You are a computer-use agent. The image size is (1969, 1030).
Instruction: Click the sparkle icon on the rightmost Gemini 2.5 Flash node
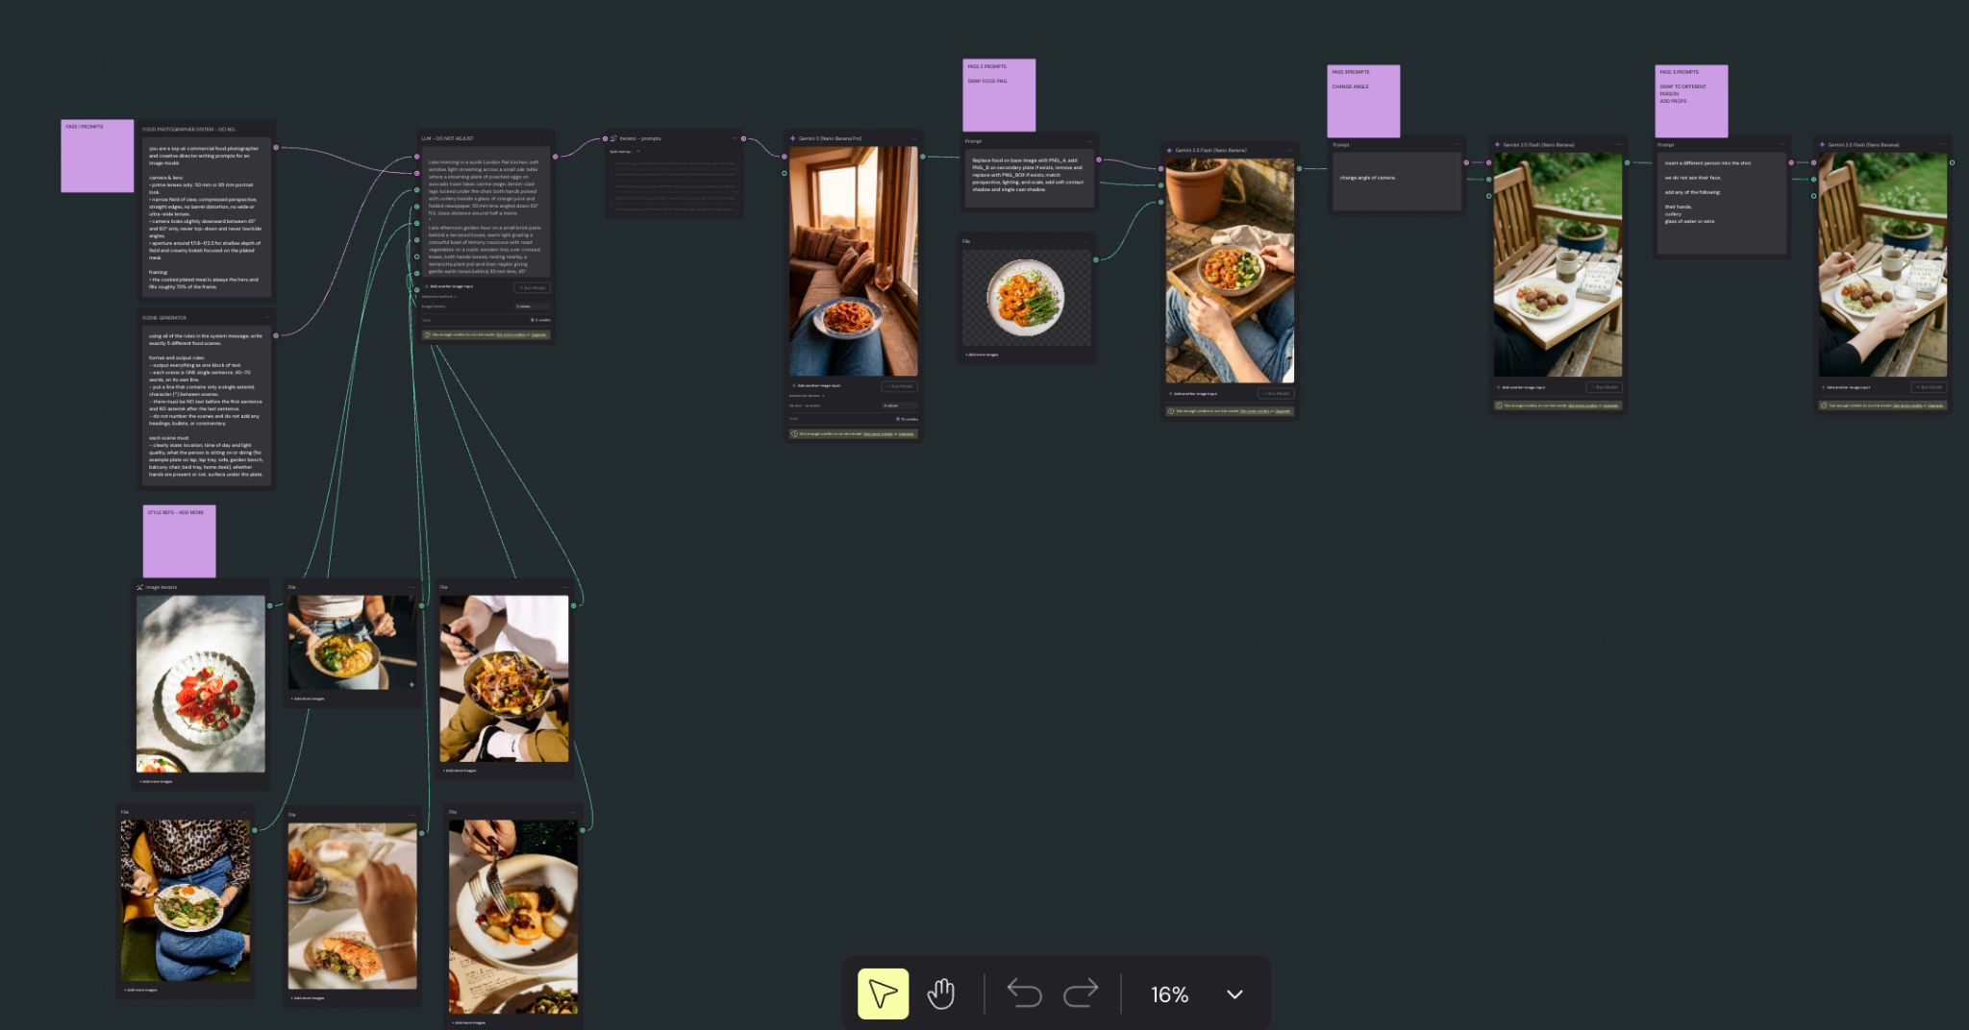click(1822, 145)
